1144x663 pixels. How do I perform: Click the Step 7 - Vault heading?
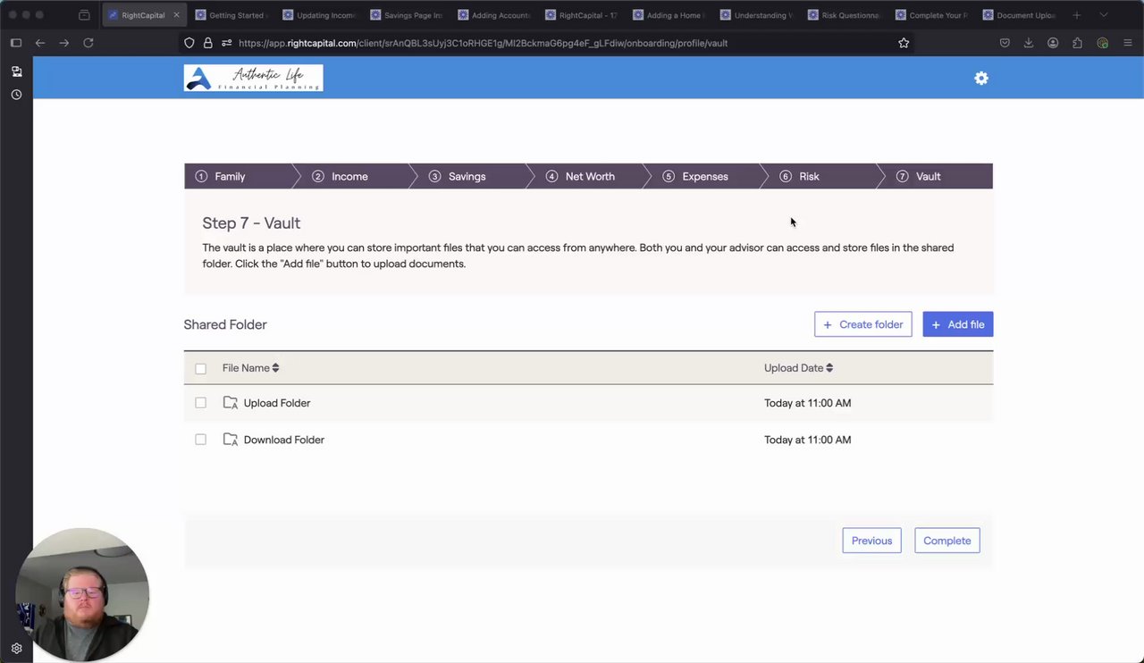click(x=251, y=223)
